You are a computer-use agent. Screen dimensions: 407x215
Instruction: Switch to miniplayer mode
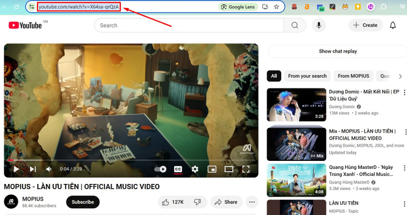212,169
